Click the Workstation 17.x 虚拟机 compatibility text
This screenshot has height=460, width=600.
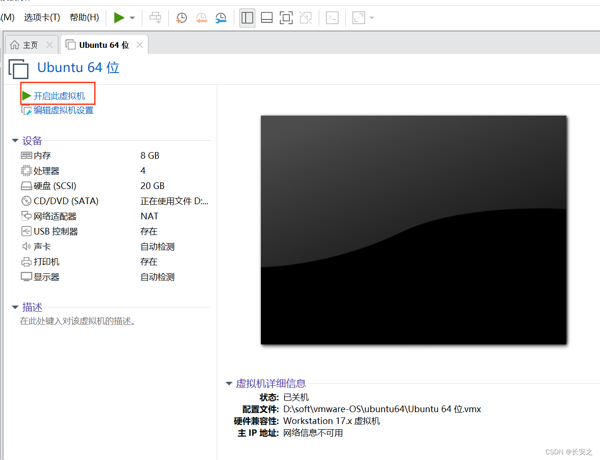tap(332, 421)
